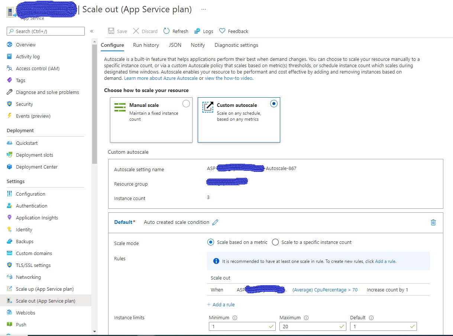The width and height of the screenshot is (453, 336).
Task: Click the Discard toolbar button
Action: [x=145, y=31]
